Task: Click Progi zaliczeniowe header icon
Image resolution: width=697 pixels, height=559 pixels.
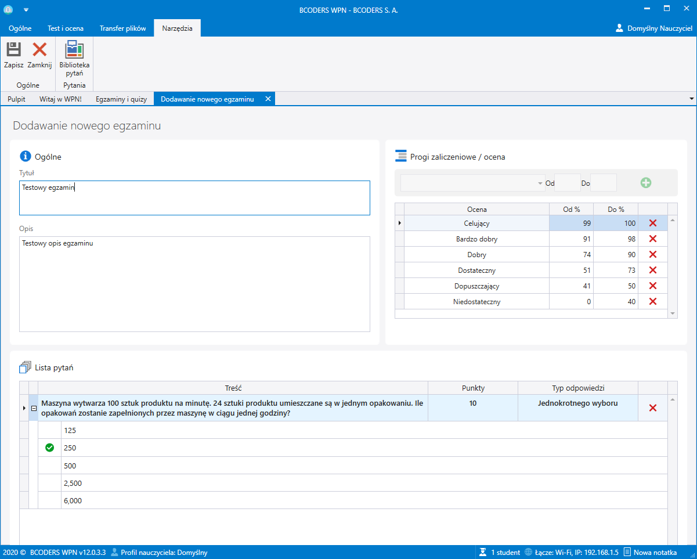Action: (401, 156)
